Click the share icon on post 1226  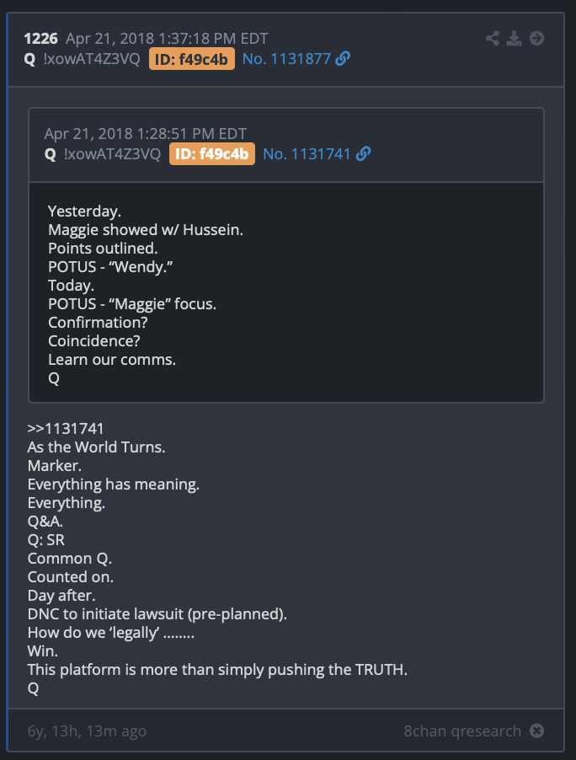[493, 38]
